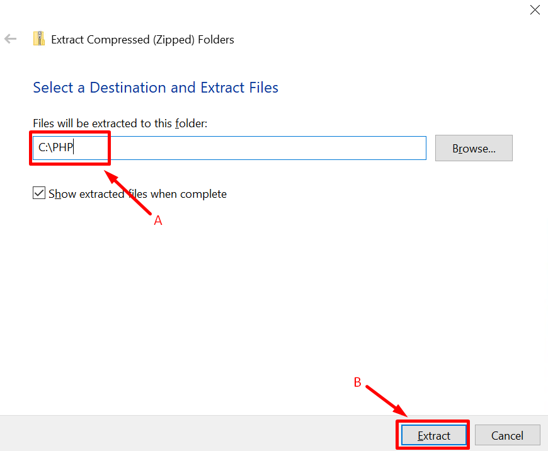Click the 'Select a Destination and Extract Files' heading
548x451 pixels.
coord(156,88)
